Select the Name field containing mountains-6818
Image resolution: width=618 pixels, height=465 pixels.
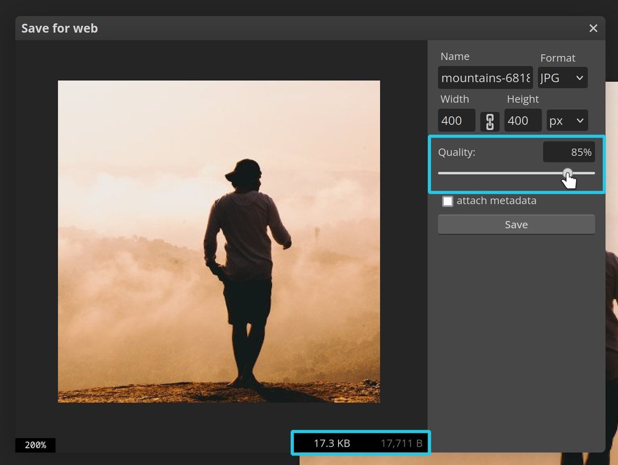click(485, 78)
